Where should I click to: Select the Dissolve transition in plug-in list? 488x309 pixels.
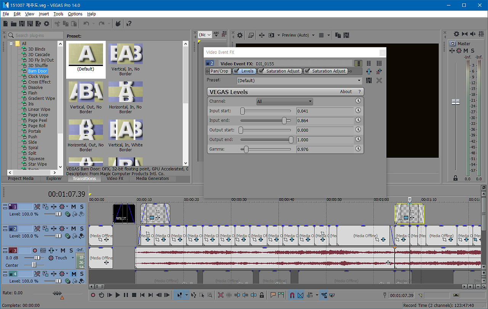coord(35,87)
